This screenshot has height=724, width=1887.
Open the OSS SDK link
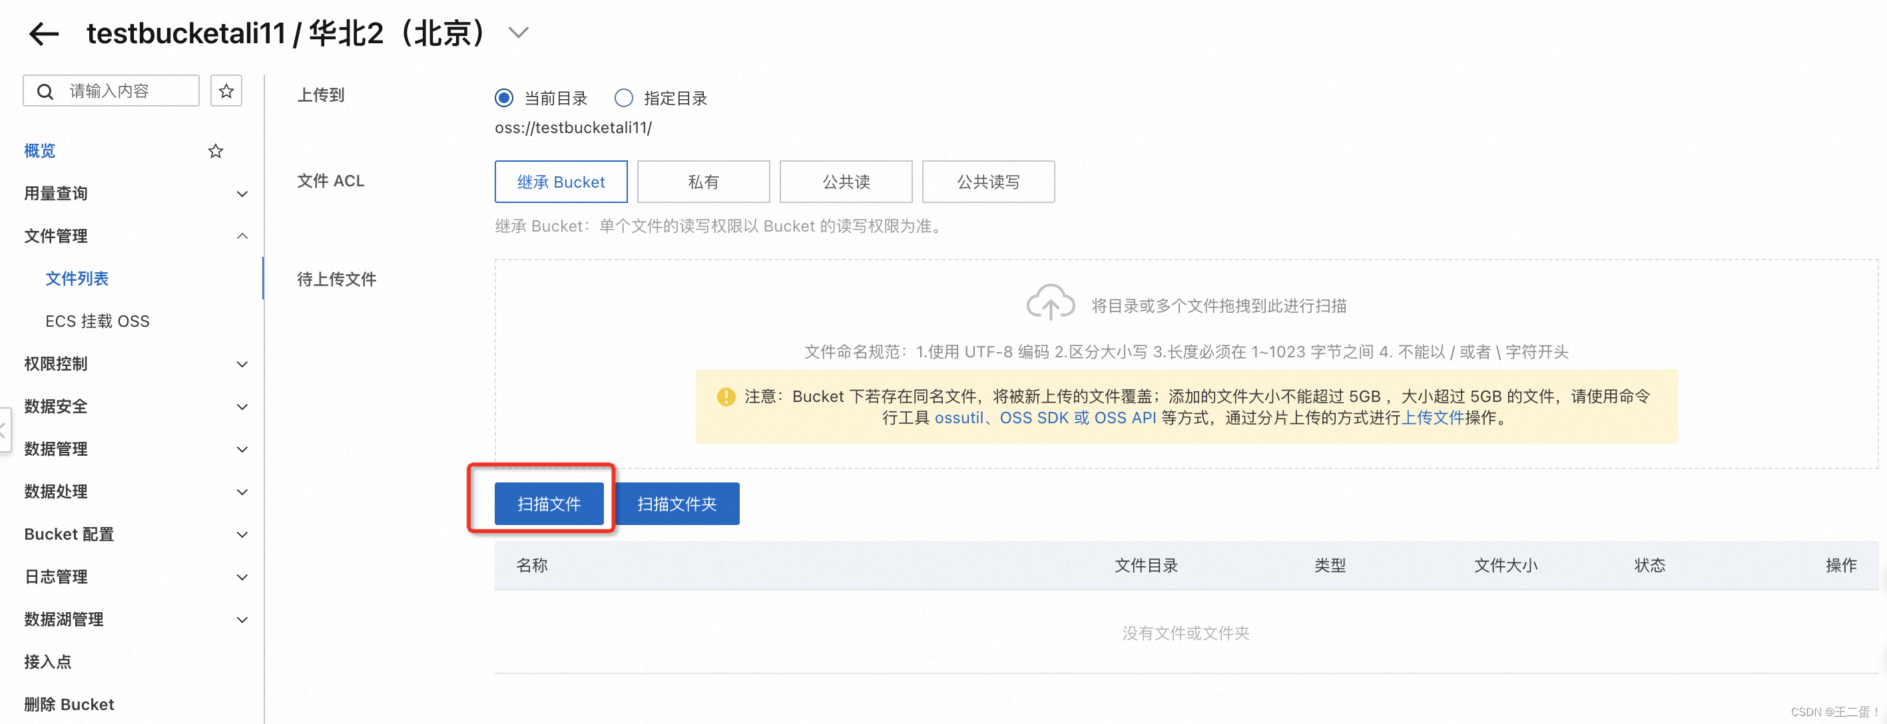coord(1033,418)
